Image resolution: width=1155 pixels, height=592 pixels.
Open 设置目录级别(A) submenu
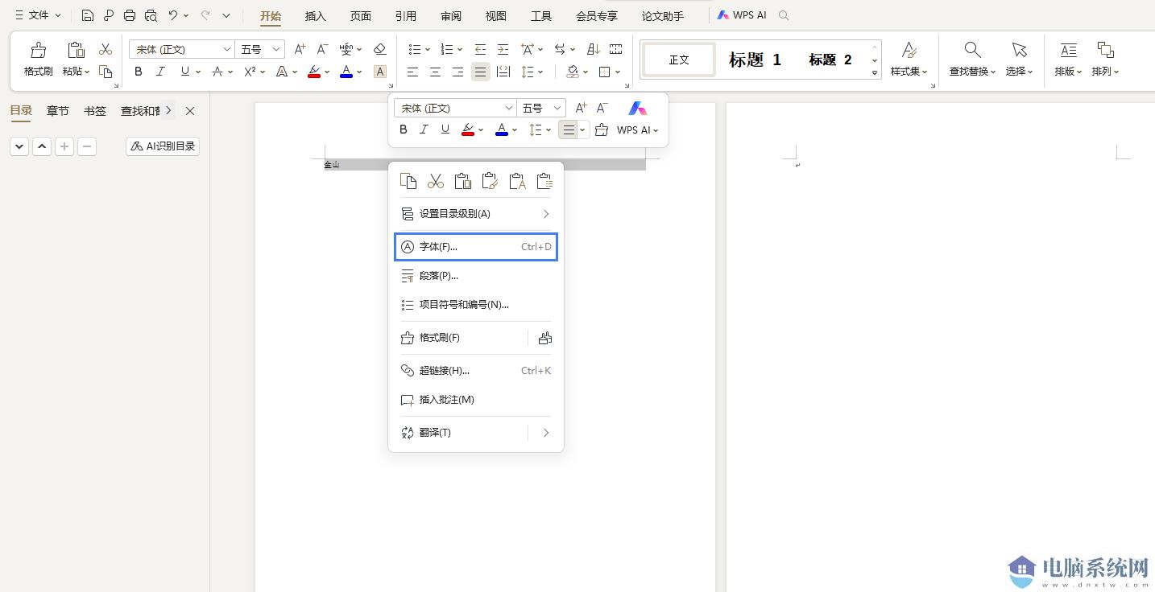click(x=476, y=214)
